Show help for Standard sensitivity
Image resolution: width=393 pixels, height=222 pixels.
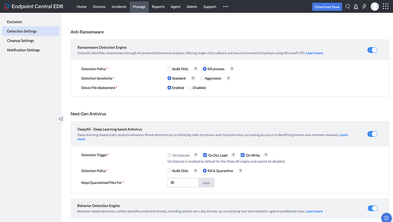pos(193,78)
